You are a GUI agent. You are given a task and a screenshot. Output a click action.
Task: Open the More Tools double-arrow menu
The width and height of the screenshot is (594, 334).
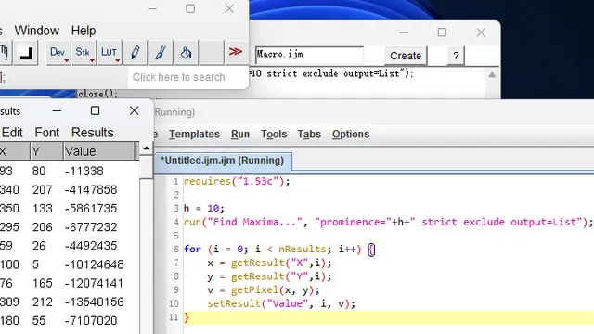tap(235, 52)
